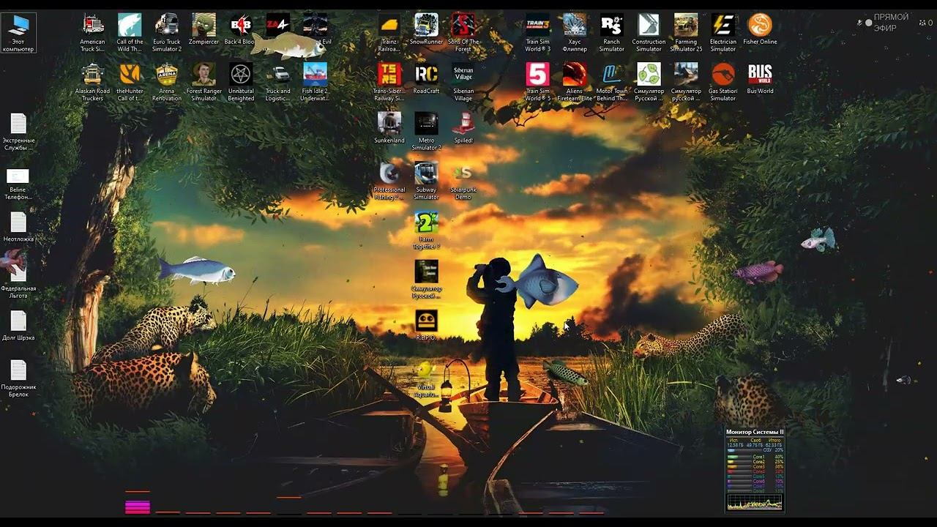Open Fish Idle 2 Underwater shortcut
The width and height of the screenshot is (937, 527).
click(315, 82)
